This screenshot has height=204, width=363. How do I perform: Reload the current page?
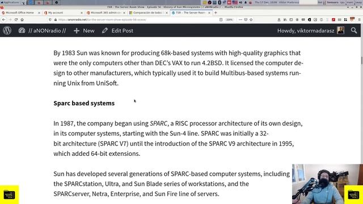[16, 20]
